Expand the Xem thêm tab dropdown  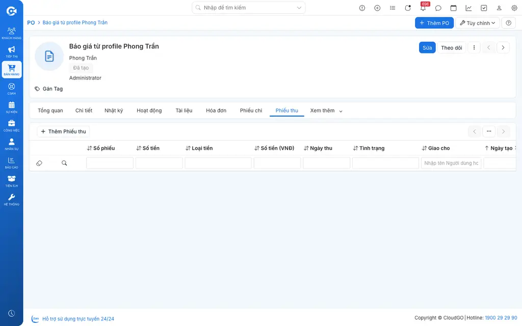click(326, 111)
